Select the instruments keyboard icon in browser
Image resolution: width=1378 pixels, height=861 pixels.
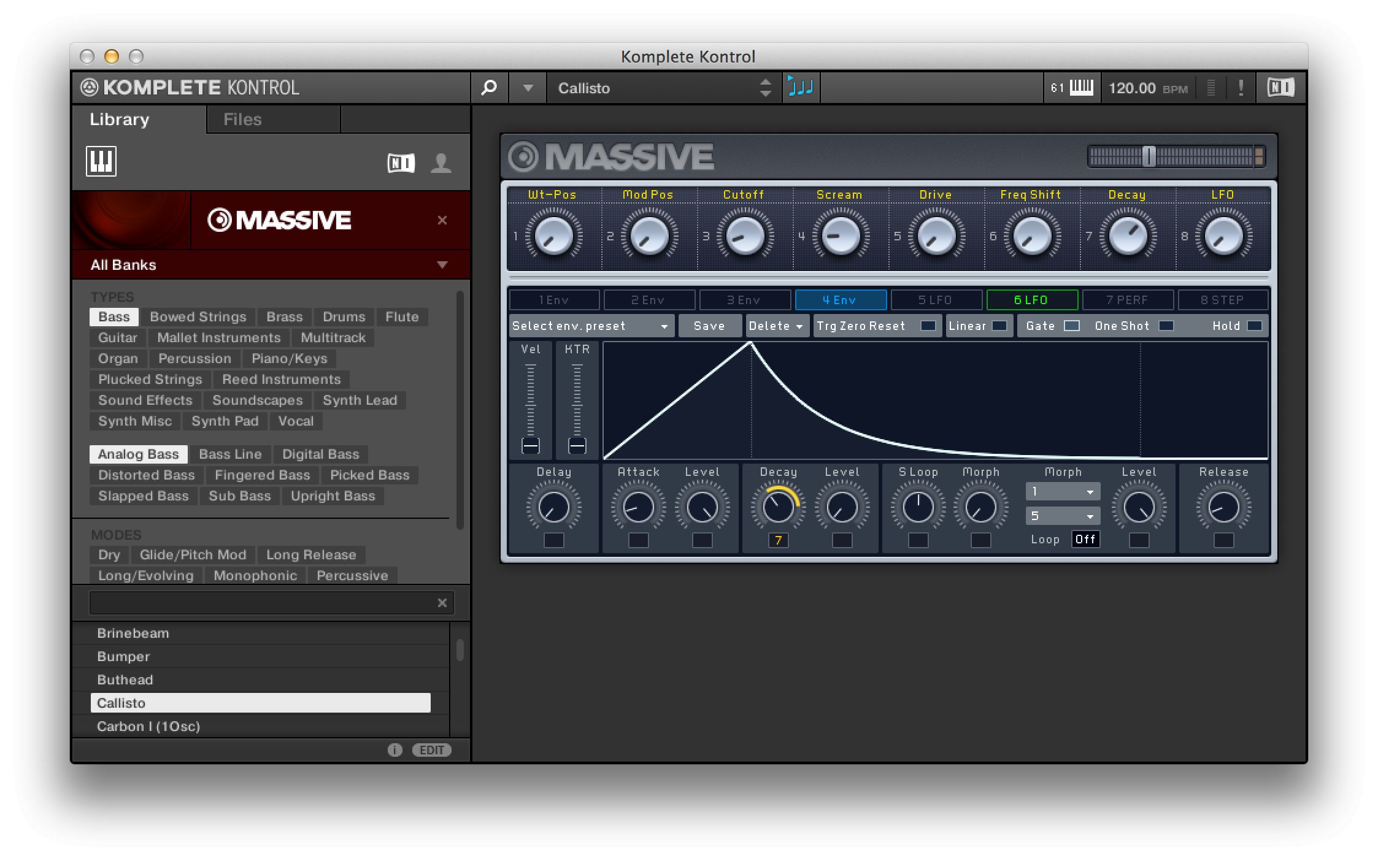click(101, 161)
